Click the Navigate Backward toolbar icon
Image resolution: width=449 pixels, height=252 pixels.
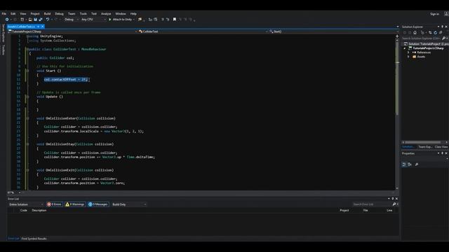7,20
